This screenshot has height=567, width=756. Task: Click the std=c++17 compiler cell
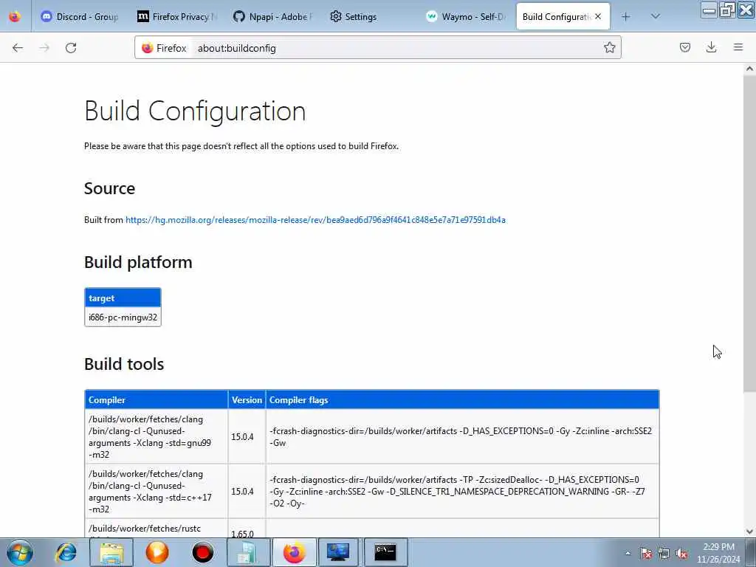coord(157,491)
